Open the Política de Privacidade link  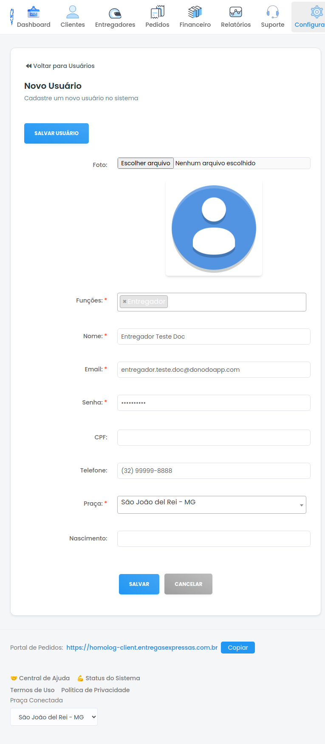pos(95,690)
